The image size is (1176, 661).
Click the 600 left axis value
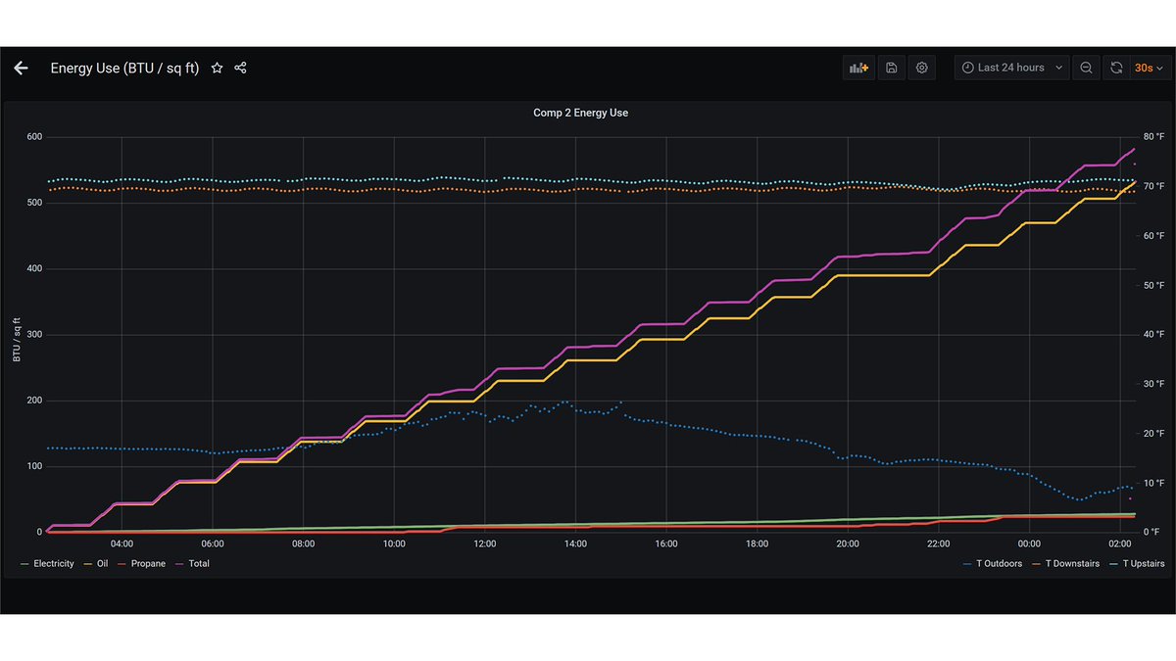click(33, 136)
